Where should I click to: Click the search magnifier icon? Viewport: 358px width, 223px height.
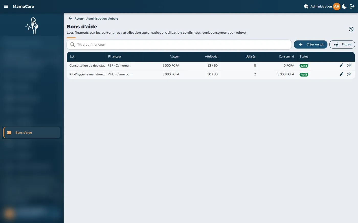73,44
